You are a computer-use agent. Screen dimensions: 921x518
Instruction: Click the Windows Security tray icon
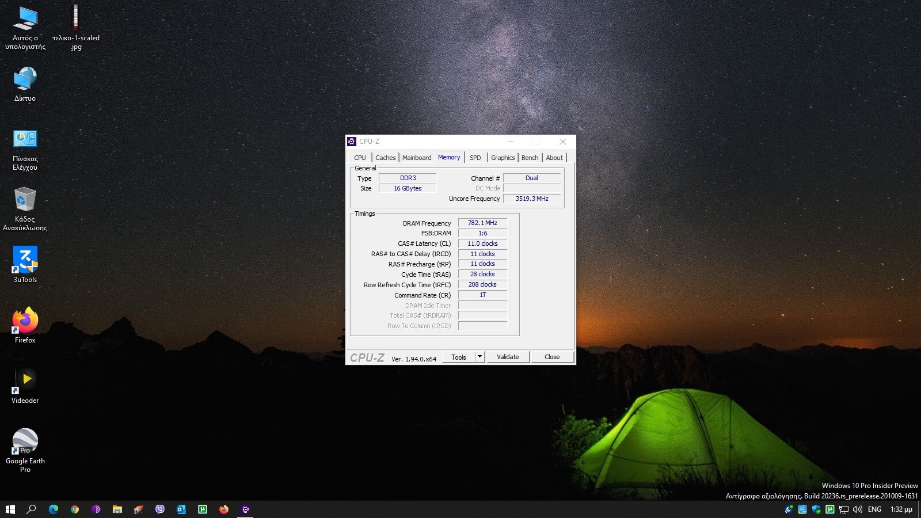pos(816,509)
